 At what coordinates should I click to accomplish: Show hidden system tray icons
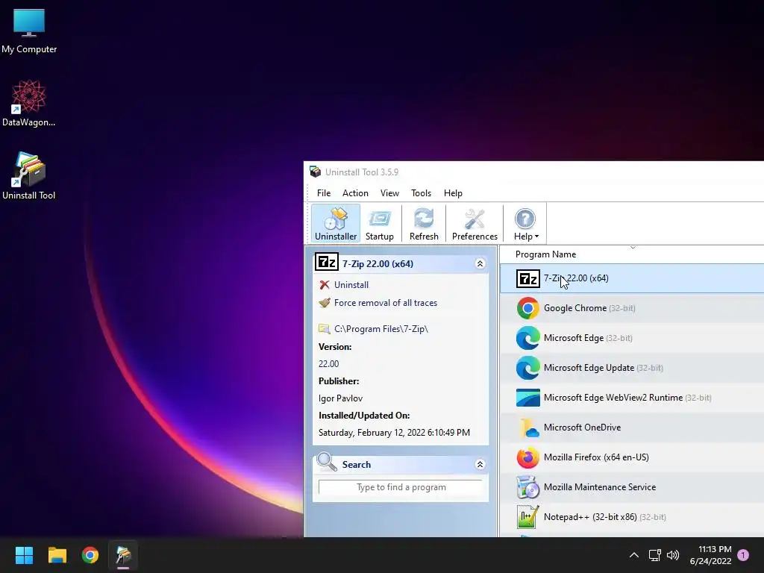pyautogui.click(x=634, y=555)
